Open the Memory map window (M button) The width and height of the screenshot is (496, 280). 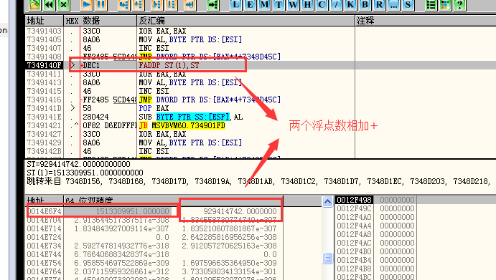pyautogui.click(x=264, y=5)
